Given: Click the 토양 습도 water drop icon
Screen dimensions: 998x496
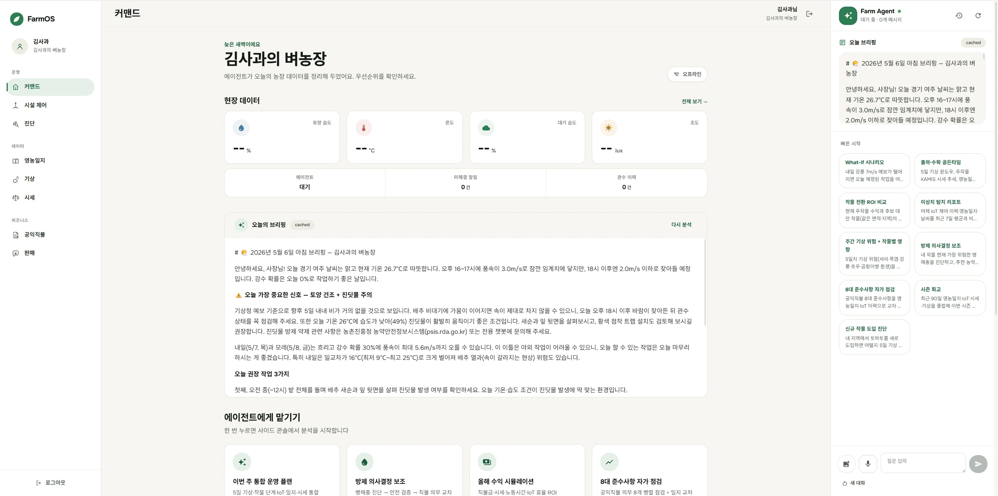Looking at the screenshot, I should point(241,128).
